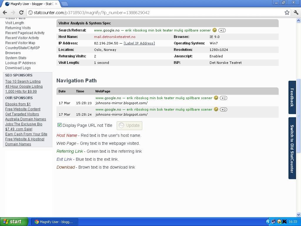The height and width of the screenshot is (226, 301).
Task: Click scrollbar down arrow
Action: coord(299,215)
